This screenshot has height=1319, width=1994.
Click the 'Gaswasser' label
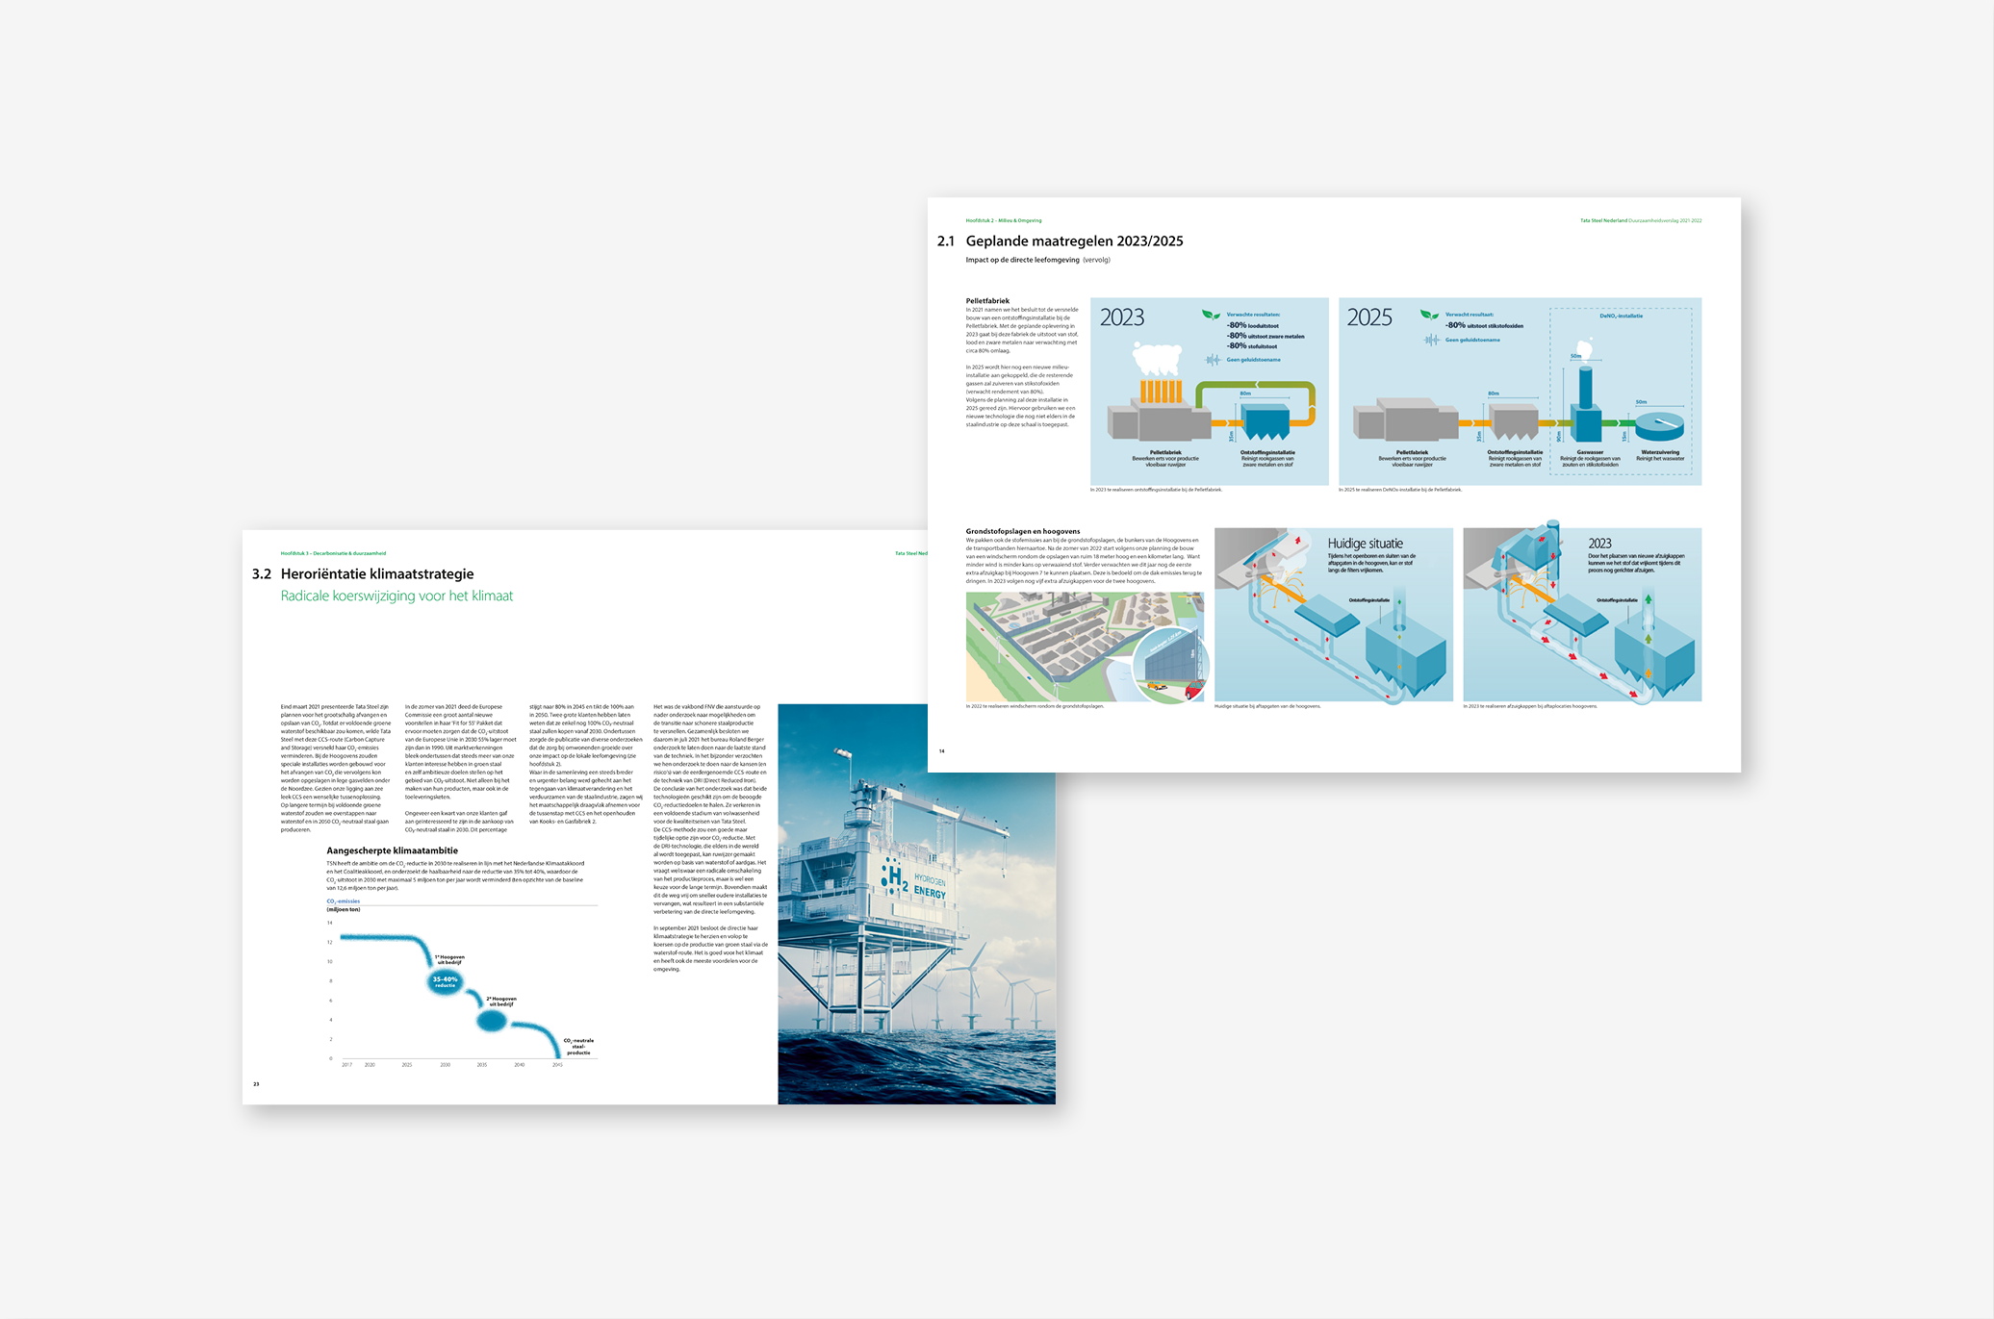pos(1590,452)
